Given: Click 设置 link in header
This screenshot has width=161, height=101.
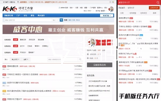Looking at the screenshot, I should coord(77,8).
